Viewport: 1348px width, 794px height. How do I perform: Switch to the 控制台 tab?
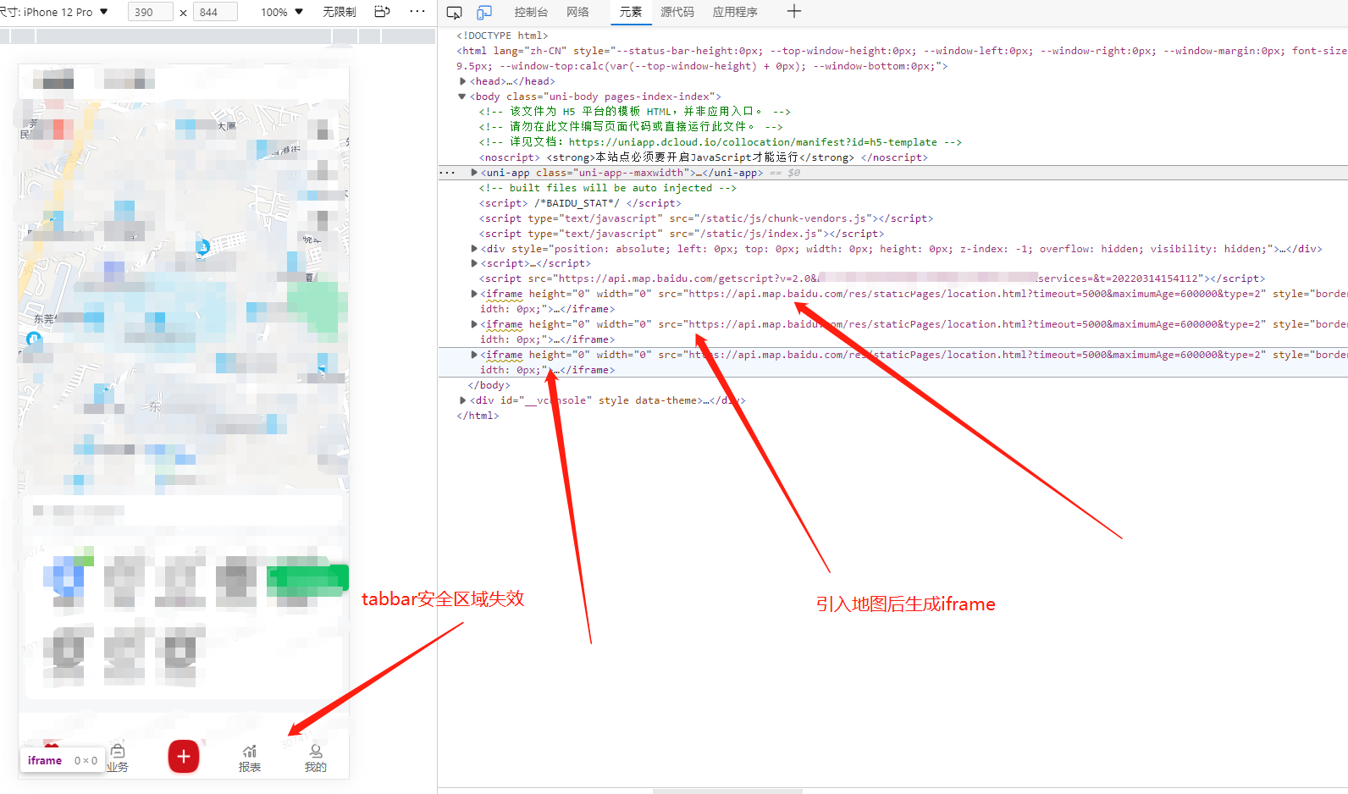coord(531,12)
